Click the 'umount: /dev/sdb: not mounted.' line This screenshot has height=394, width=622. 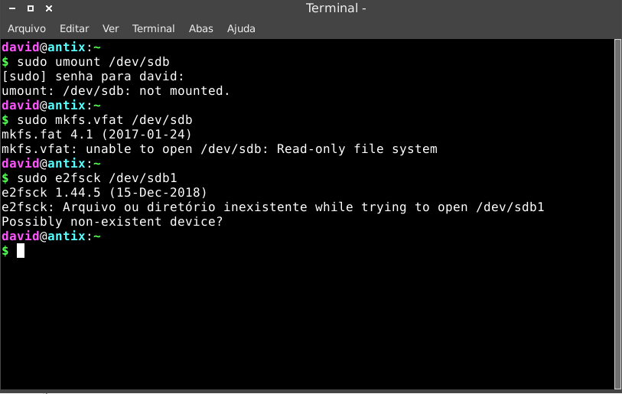(x=116, y=91)
